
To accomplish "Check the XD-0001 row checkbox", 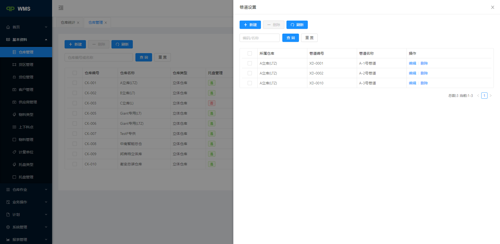I will coord(250,63).
